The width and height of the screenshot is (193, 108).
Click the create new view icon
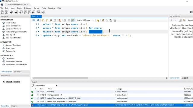point(25,12)
